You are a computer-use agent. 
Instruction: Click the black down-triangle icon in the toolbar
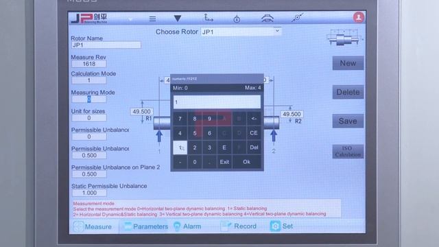pyautogui.click(x=178, y=19)
